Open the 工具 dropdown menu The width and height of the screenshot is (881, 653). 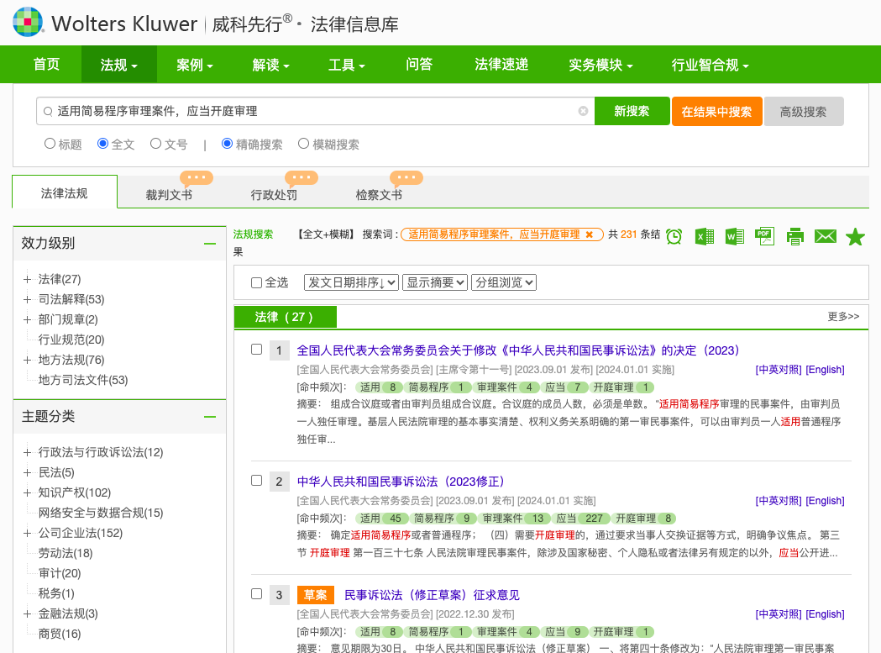tap(347, 65)
